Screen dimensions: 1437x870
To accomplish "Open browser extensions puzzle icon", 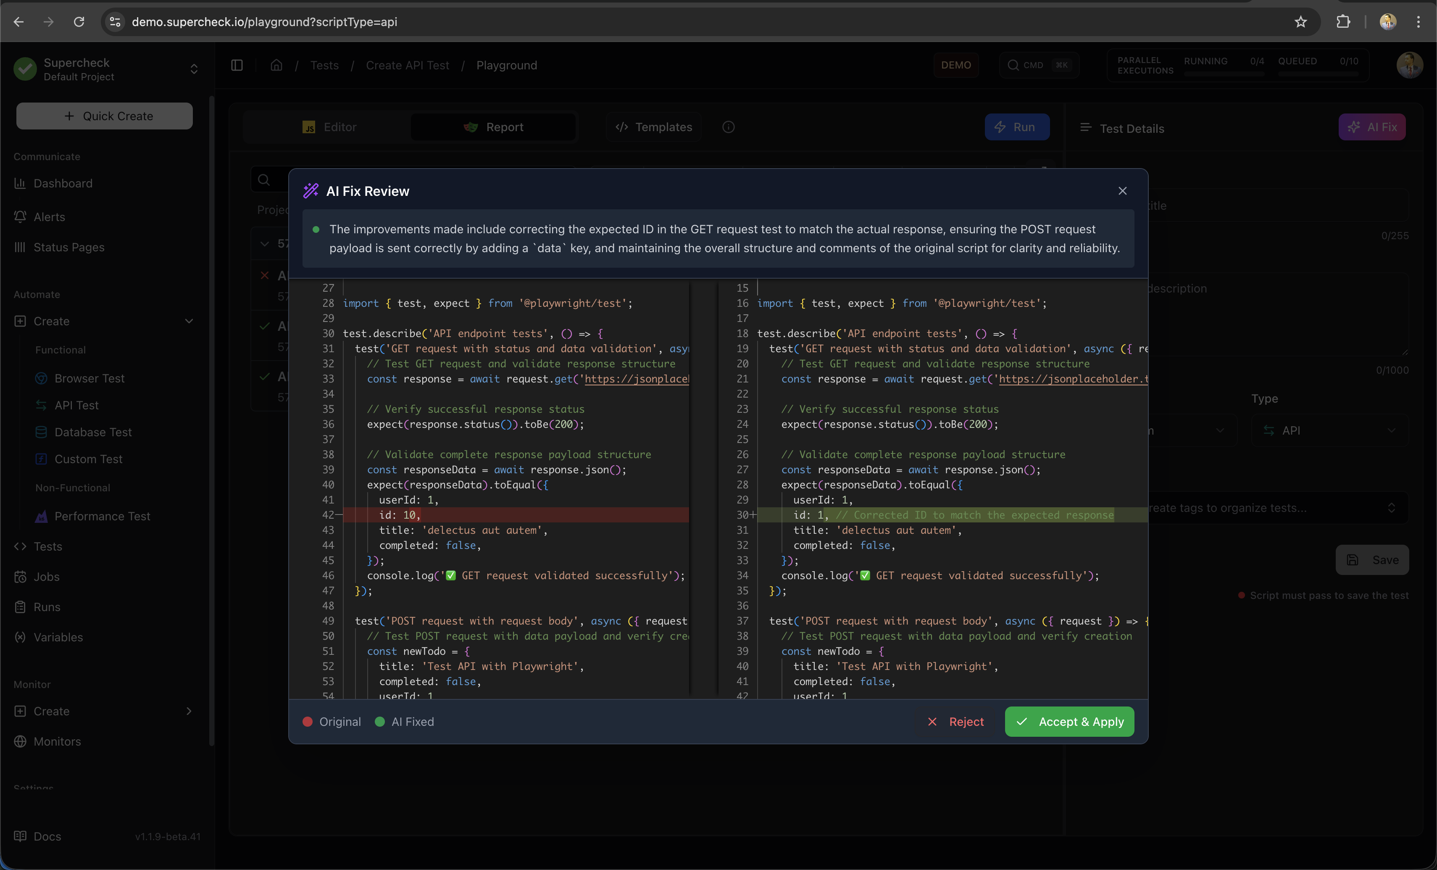I will pos(1343,21).
